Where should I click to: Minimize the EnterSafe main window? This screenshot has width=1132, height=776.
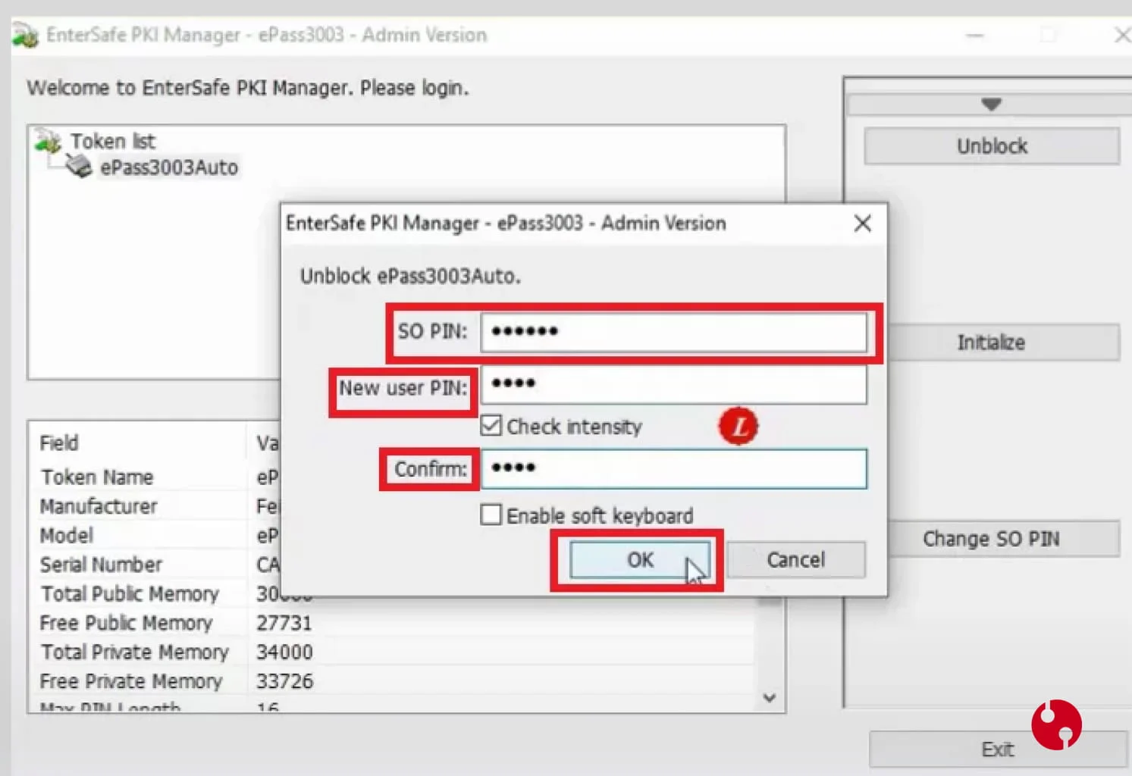click(975, 36)
